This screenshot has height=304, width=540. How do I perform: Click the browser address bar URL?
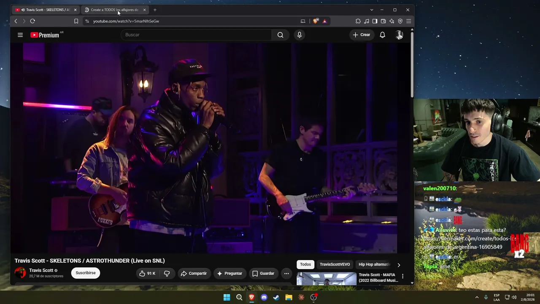[126, 21]
